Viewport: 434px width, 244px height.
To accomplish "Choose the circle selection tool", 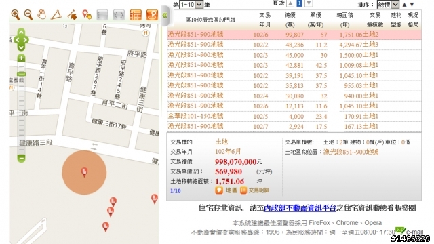I will (x=119, y=15).
